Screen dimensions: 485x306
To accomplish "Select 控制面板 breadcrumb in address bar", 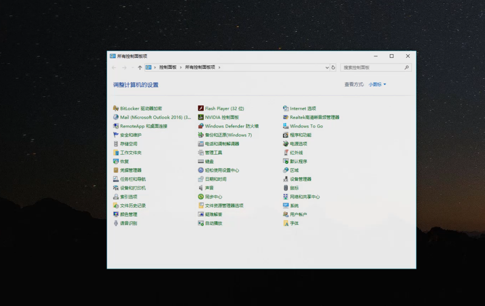I will tap(168, 67).
